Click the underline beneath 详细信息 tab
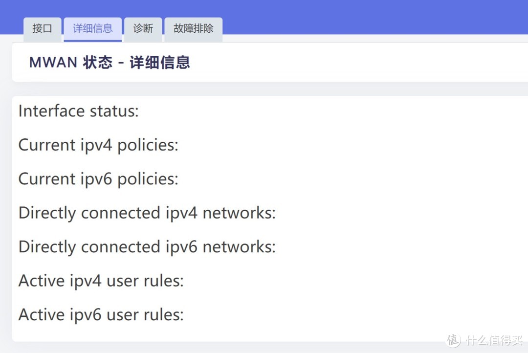 93,41
